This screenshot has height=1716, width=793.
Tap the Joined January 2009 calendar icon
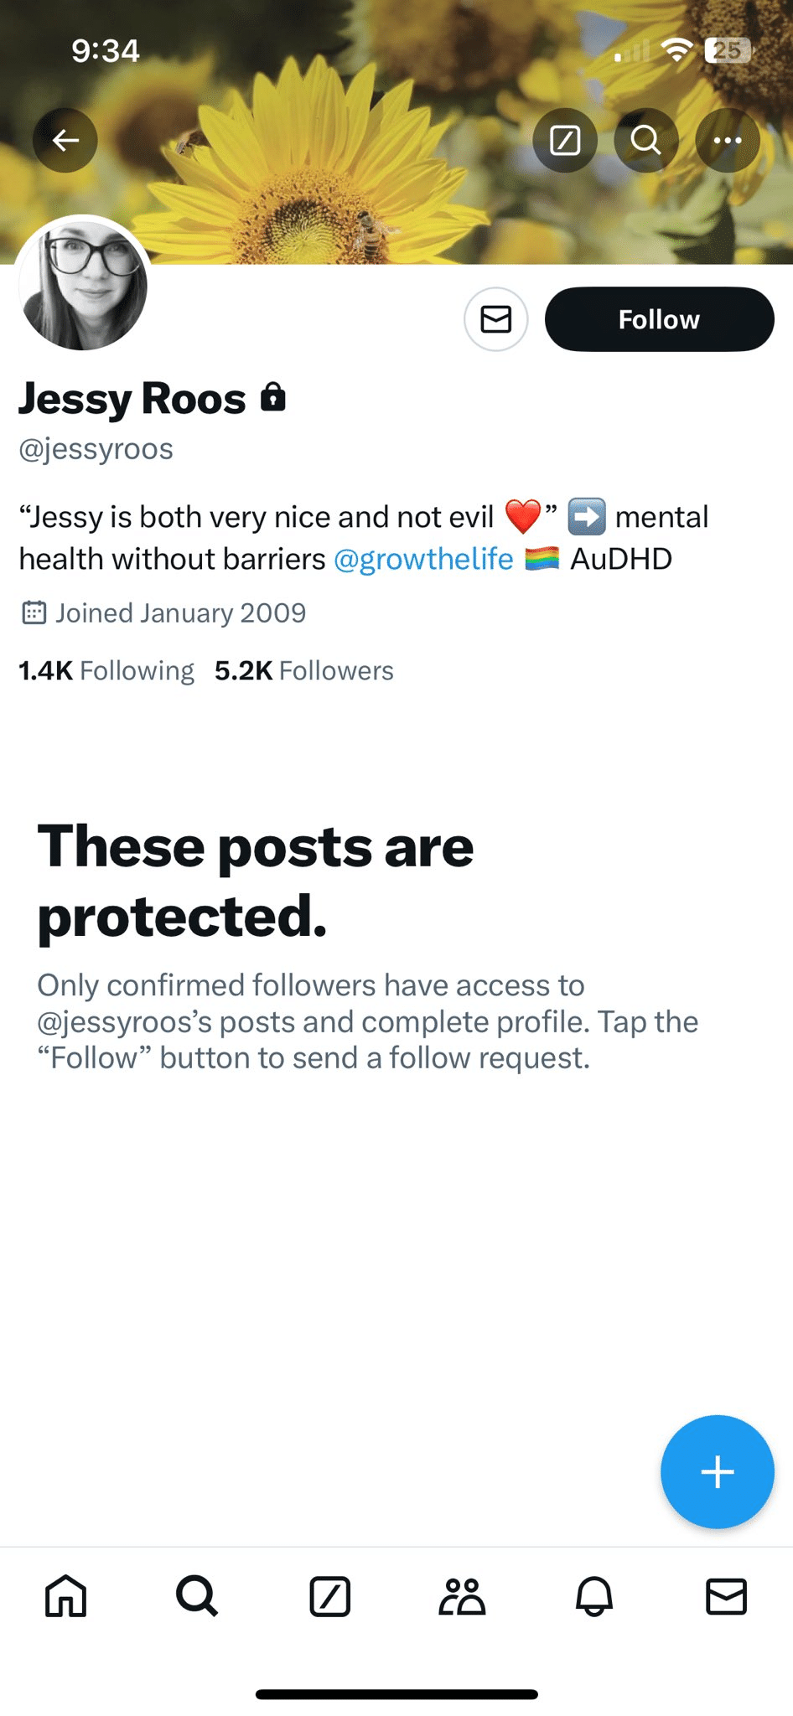click(34, 613)
